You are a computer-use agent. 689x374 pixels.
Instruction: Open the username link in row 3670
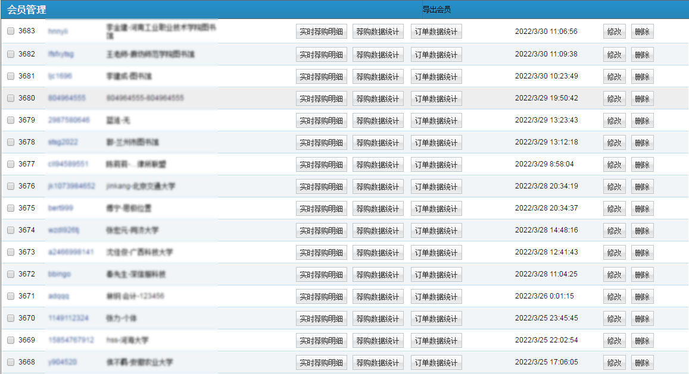click(68, 318)
